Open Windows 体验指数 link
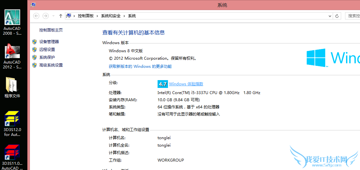Screen dimensions: 360x170 (x=186, y=84)
